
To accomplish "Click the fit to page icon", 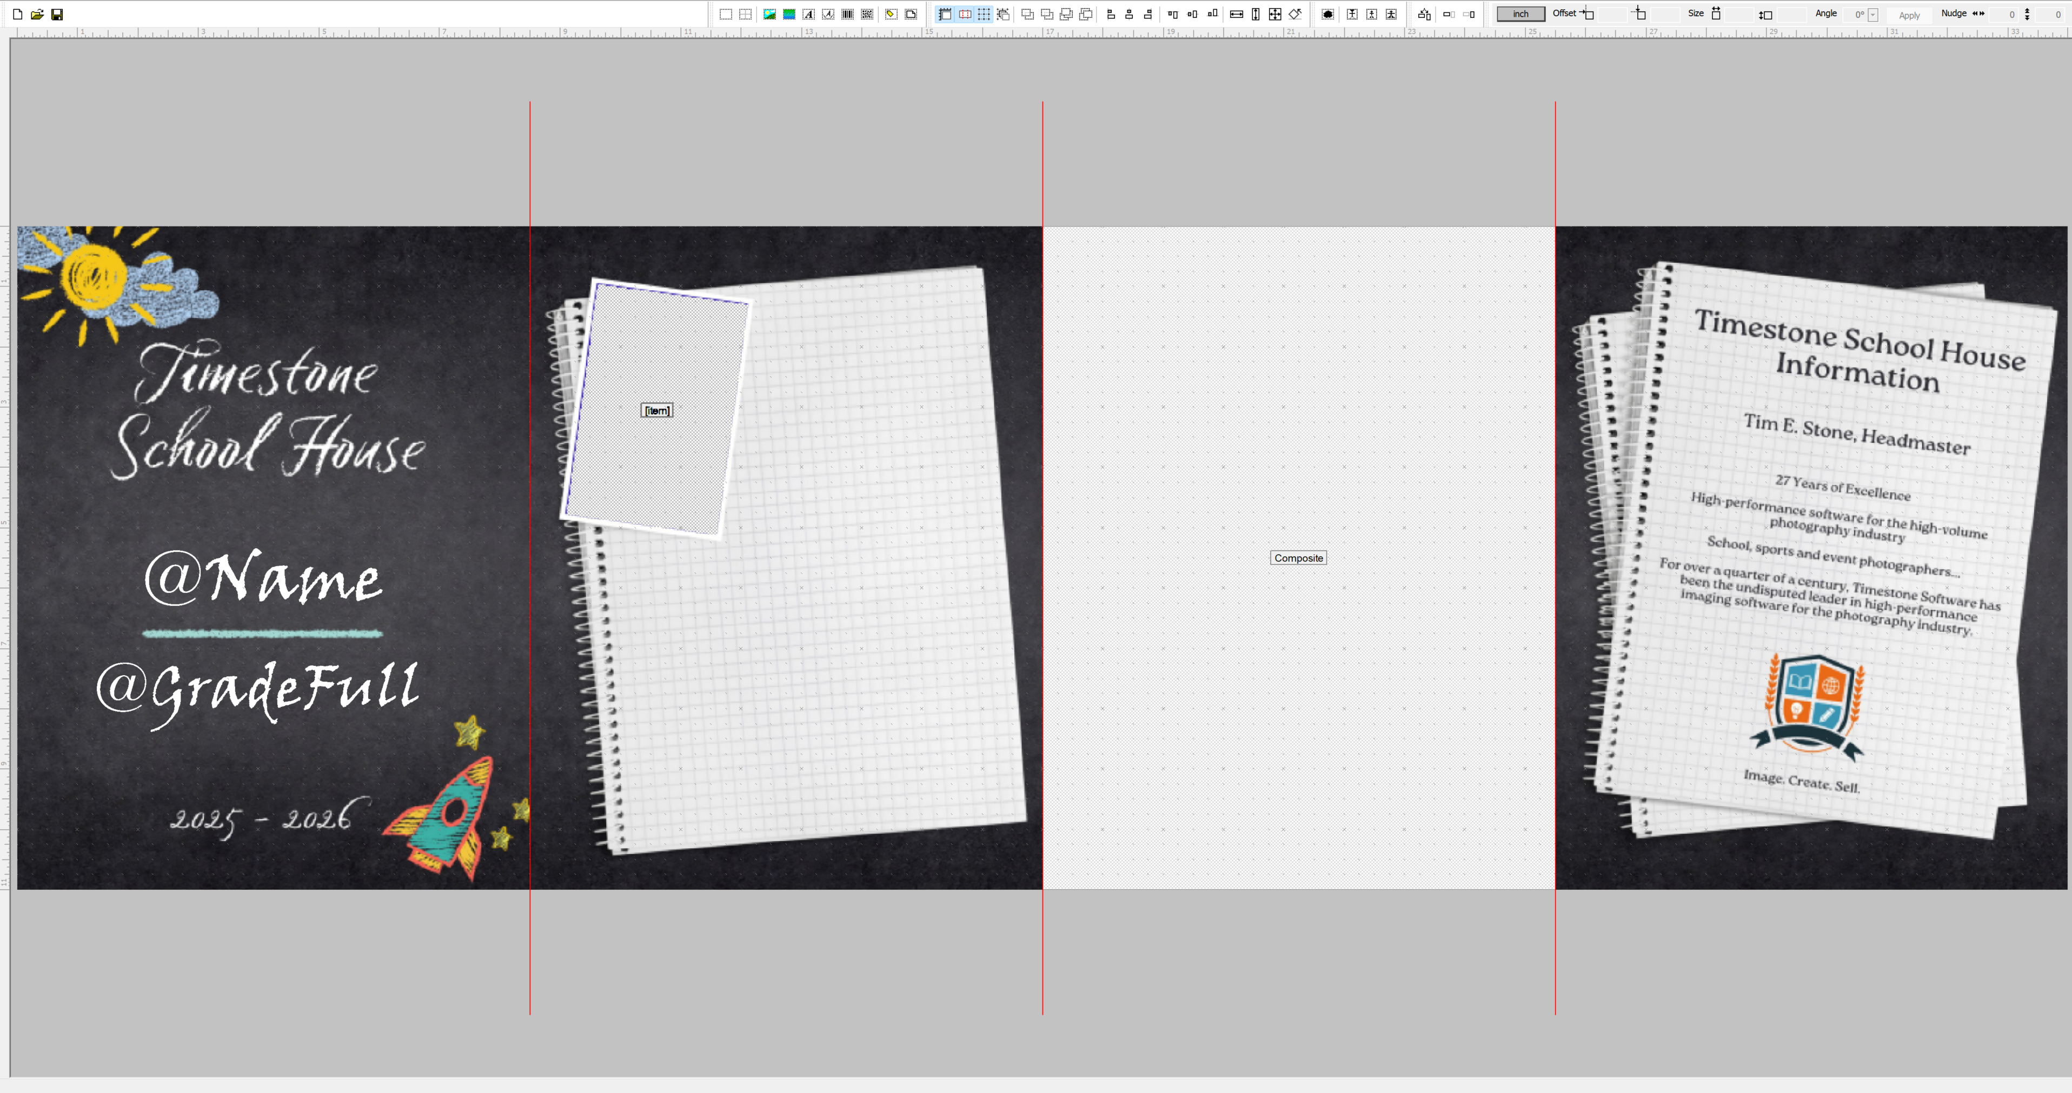I will 1275,14.
